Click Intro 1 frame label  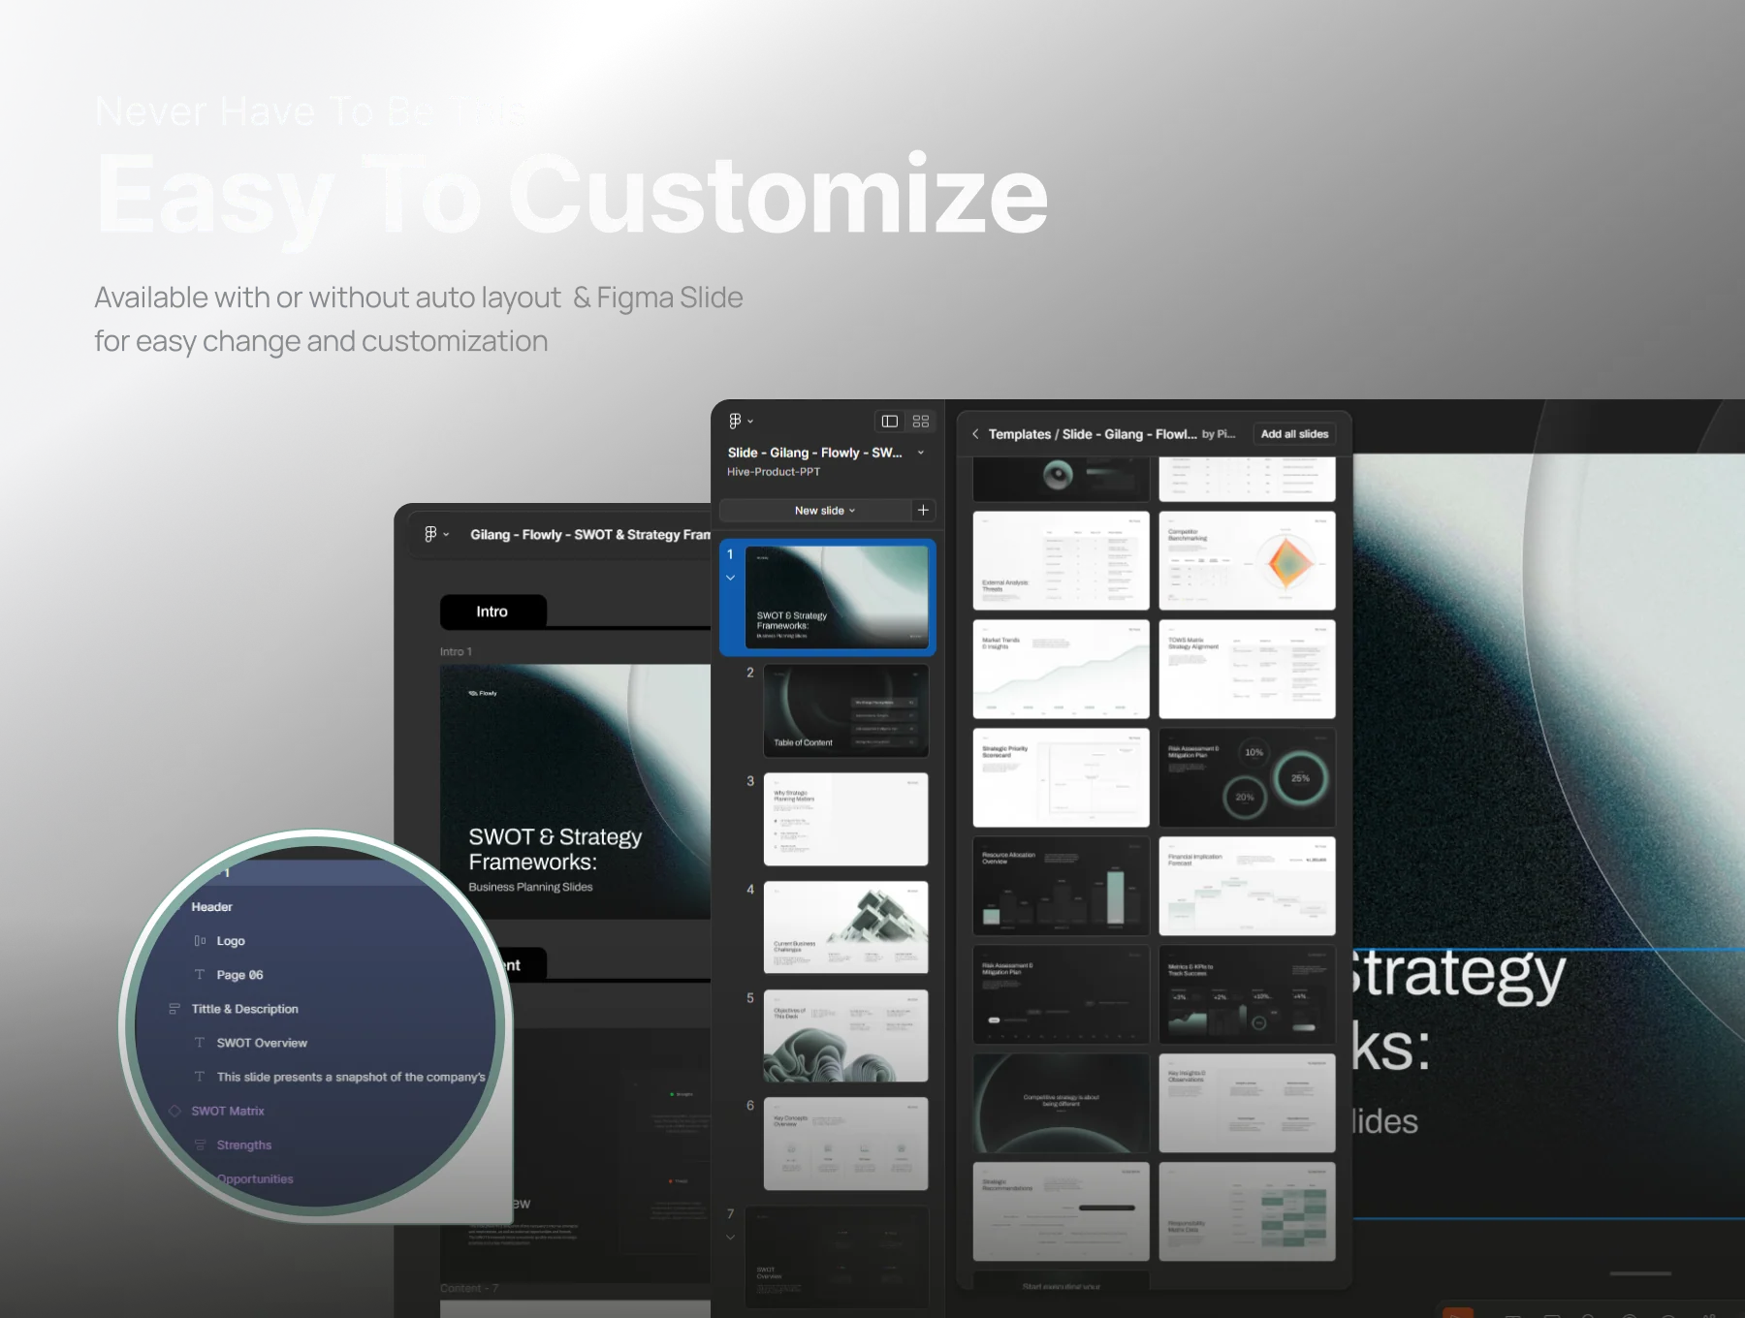tap(456, 651)
